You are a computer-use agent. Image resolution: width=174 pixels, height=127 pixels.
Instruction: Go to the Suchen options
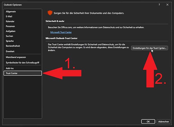tap(23, 36)
